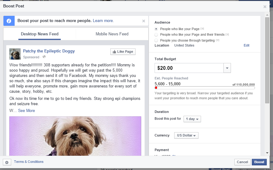Viewport: 273px width, 170px height.
Task: Select People who like your Page radio
Action: pos(156,29)
